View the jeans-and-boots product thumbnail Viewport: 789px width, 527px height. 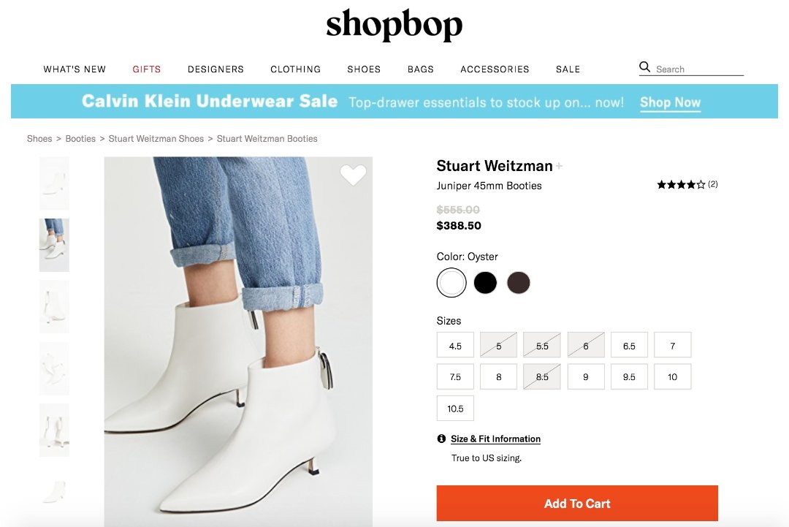54,245
